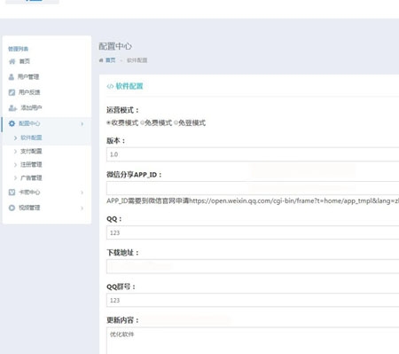Screen dimensions: 399x354
Task: Select the 免费模式 radio button
Action: pyautogui.click(x=142, y=122)
